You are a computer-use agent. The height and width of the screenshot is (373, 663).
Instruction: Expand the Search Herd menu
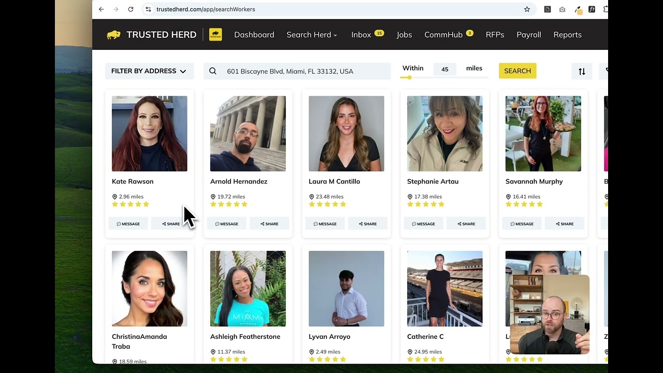click(x=312, y=35)
